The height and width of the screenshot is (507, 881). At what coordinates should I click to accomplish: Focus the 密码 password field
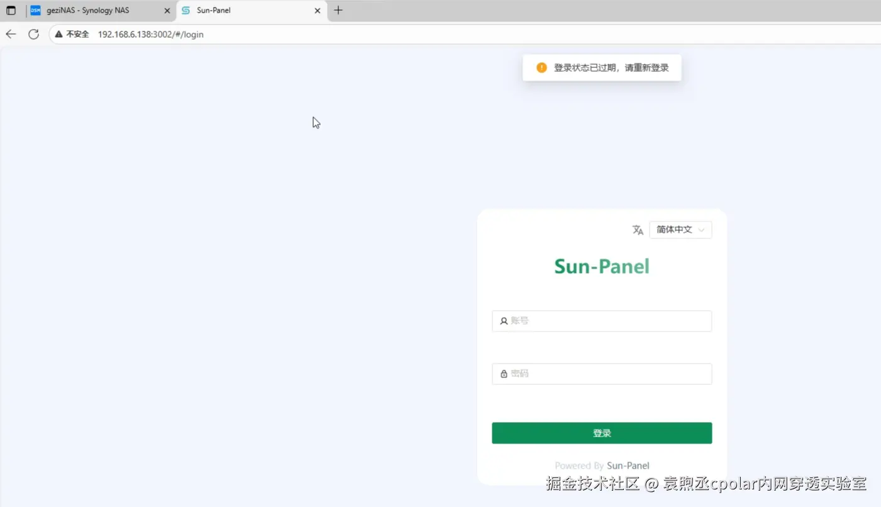[602, 374]
